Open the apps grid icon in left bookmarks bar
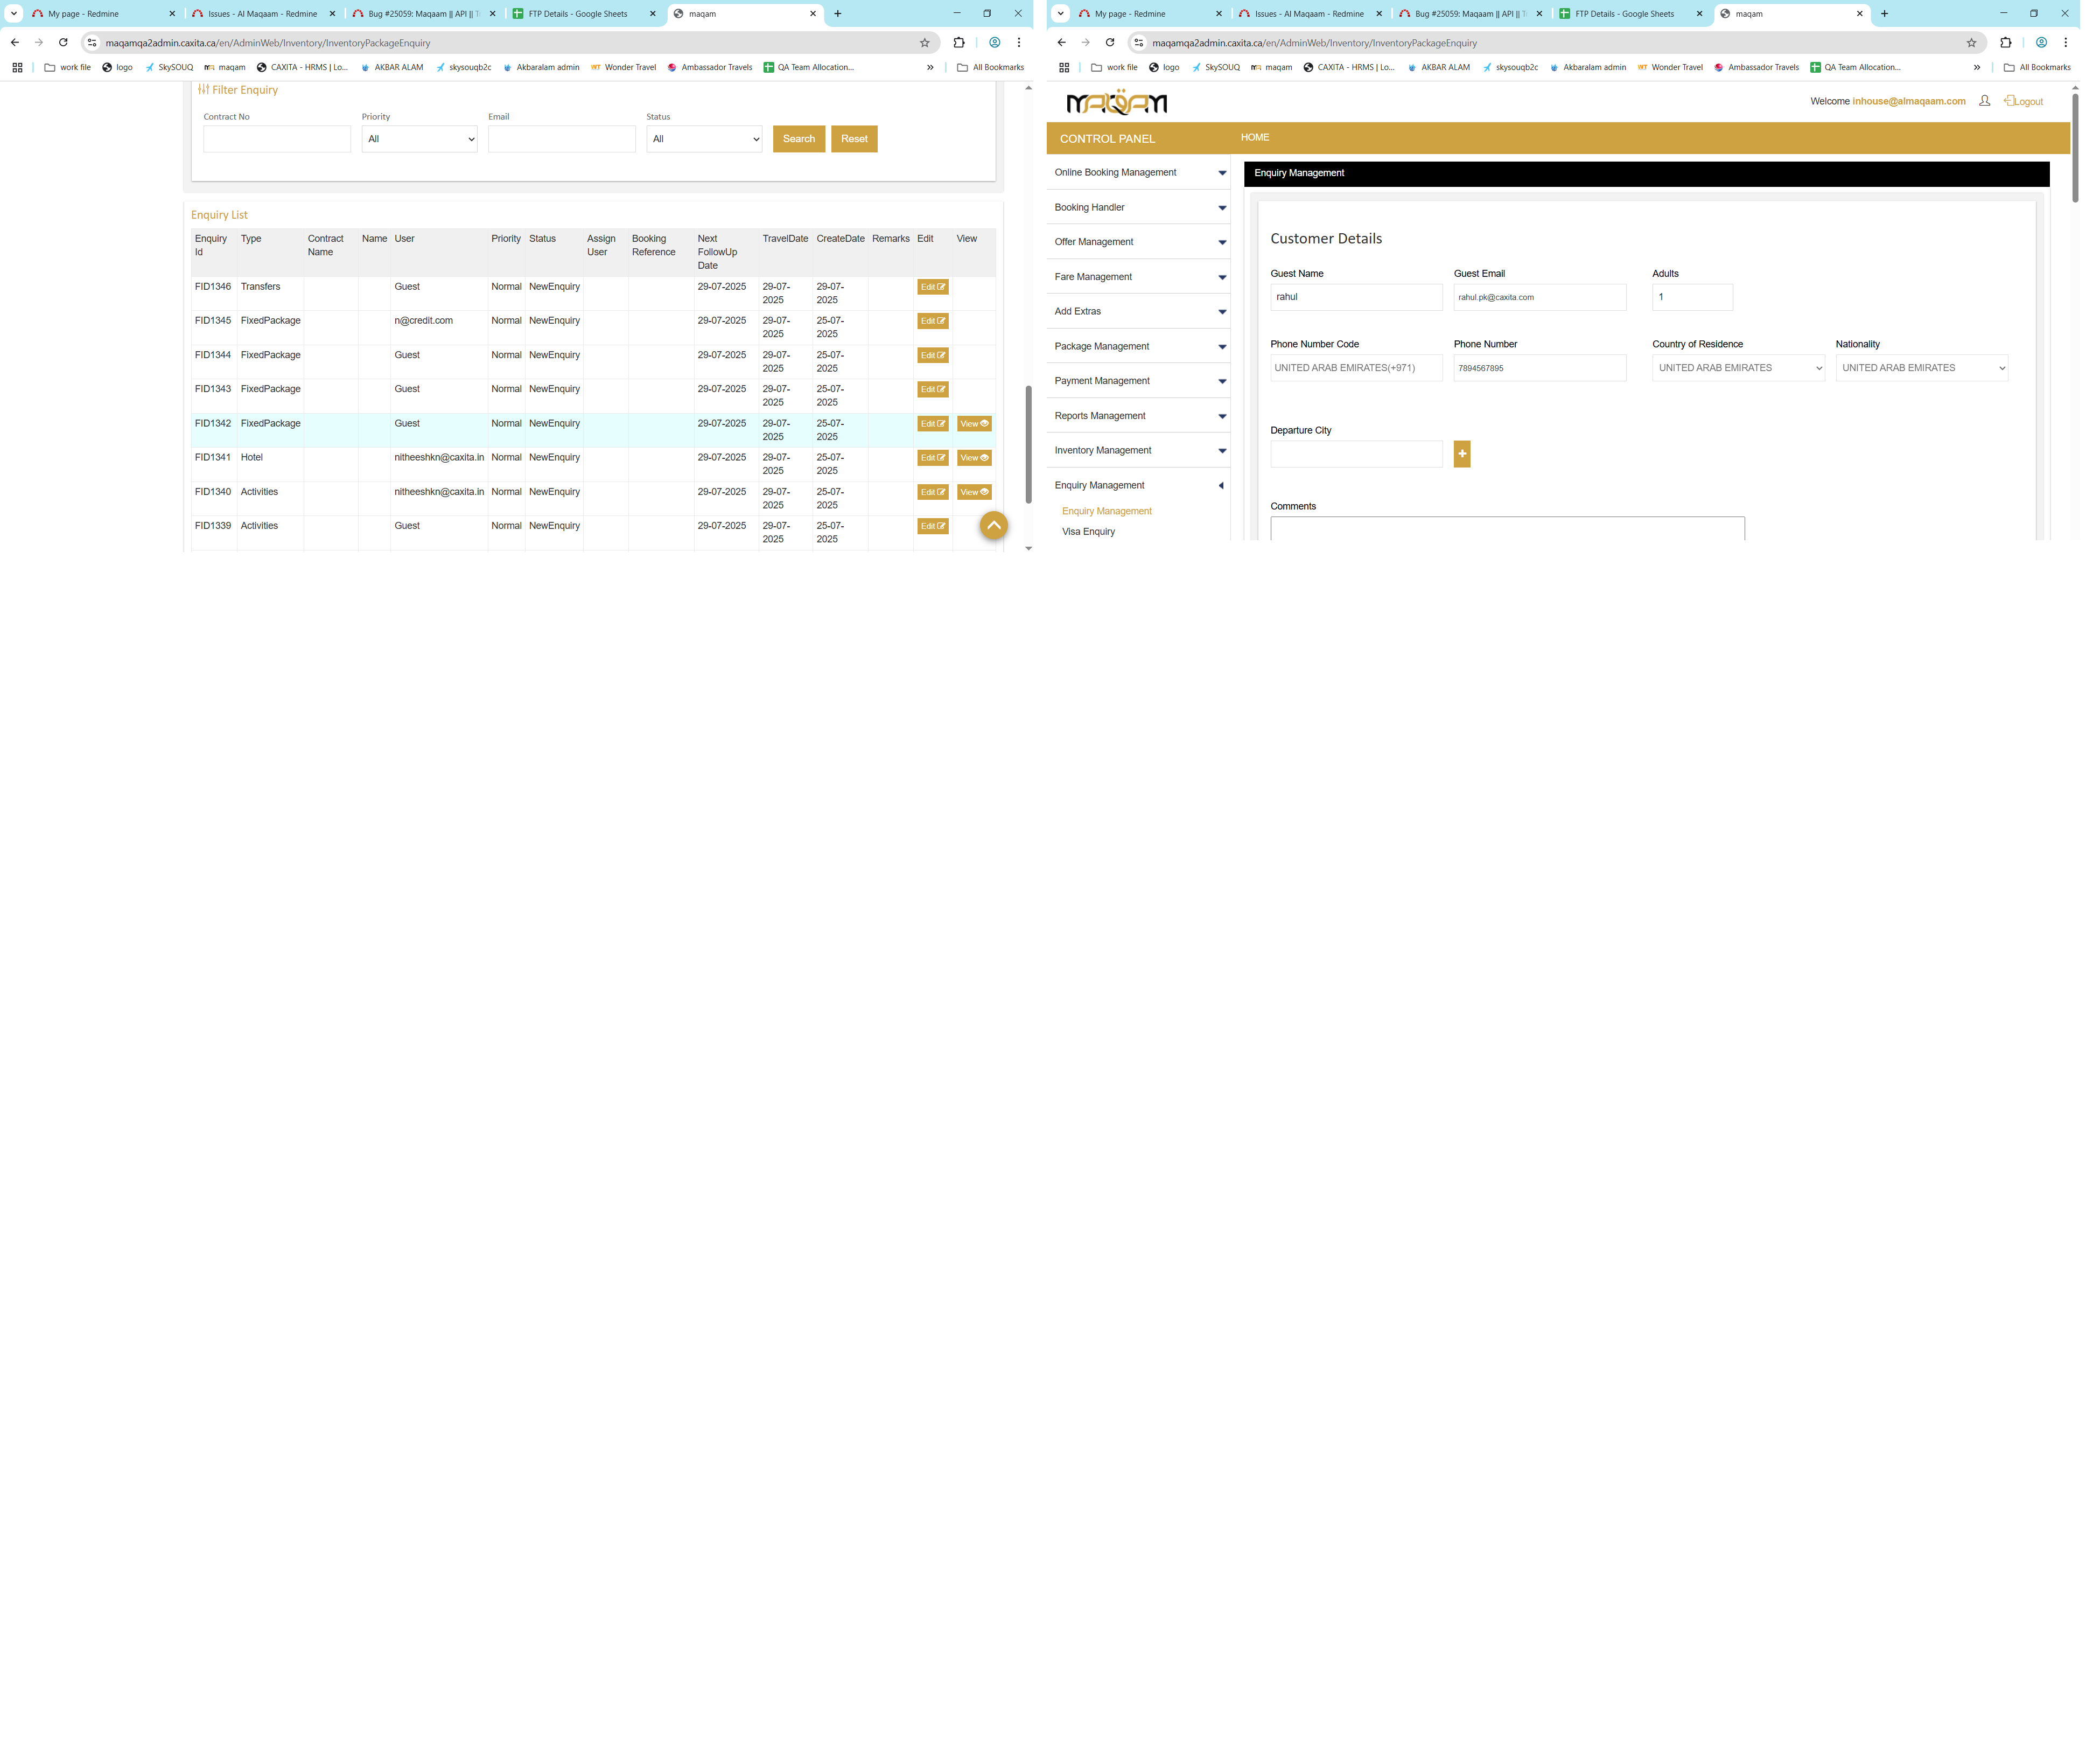2100x1758 pixels. coord(17,68)
